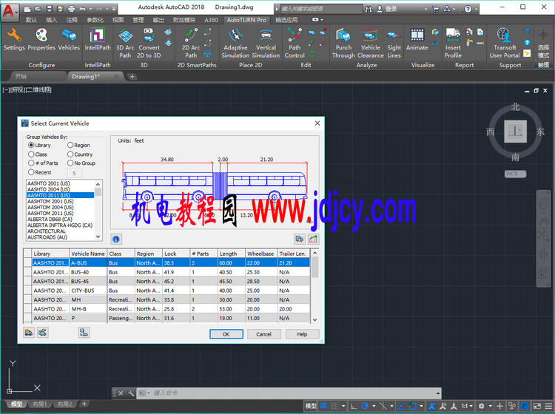Screen dimensions: 555x414
Task: Switch to the 开始 document tab
Action: (x=21, y=76)
